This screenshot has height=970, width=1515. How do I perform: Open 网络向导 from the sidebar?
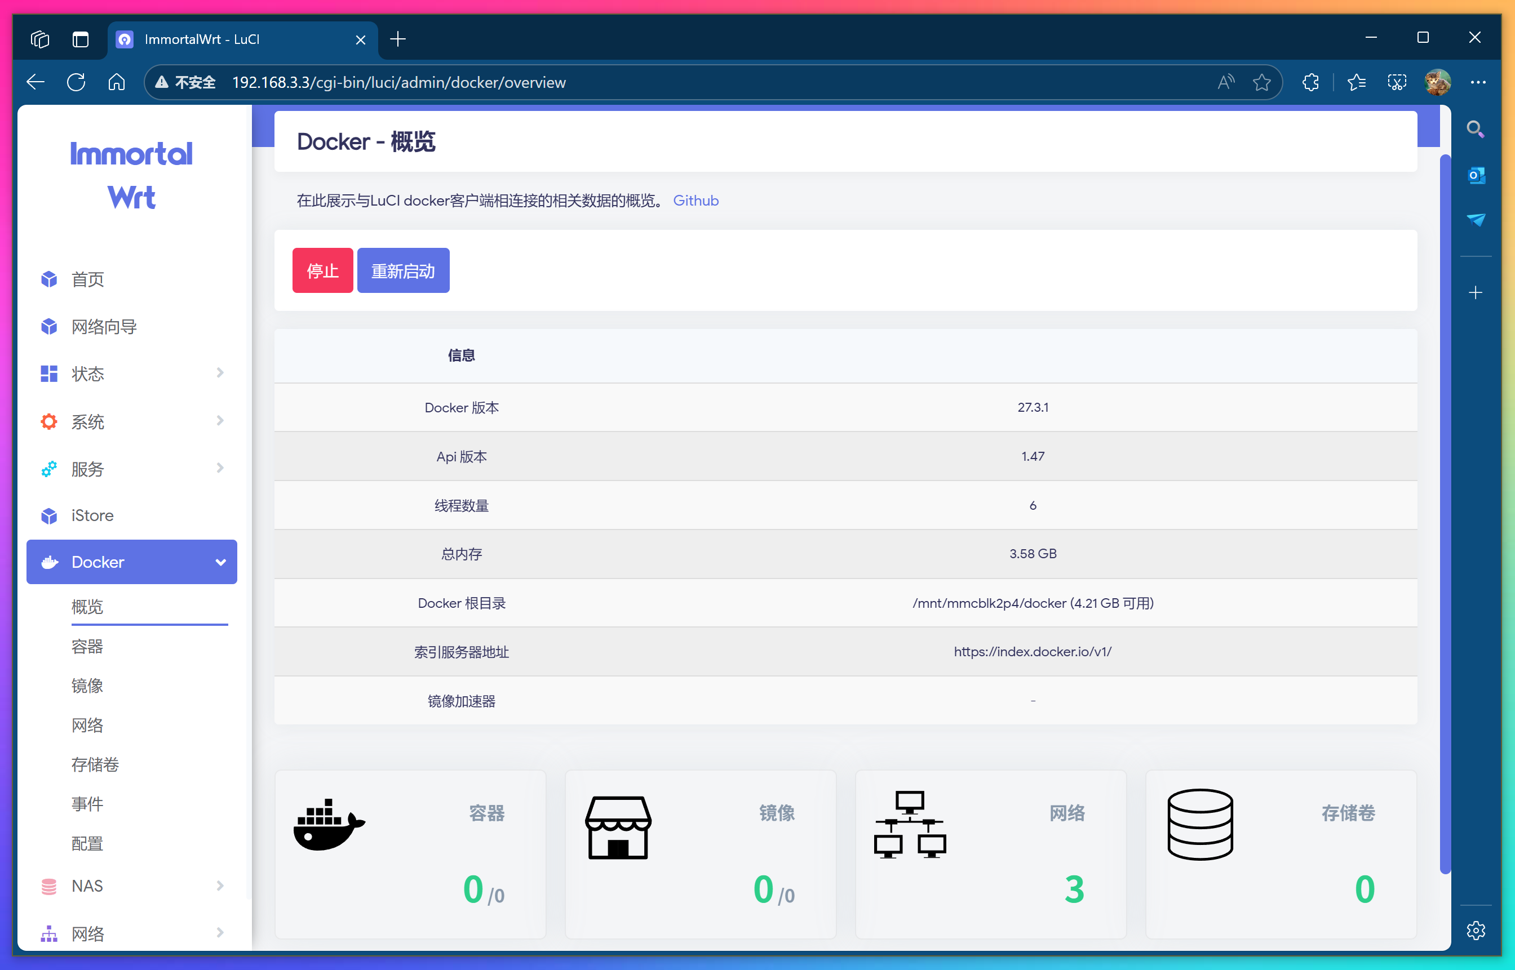[x=105, y=326]
